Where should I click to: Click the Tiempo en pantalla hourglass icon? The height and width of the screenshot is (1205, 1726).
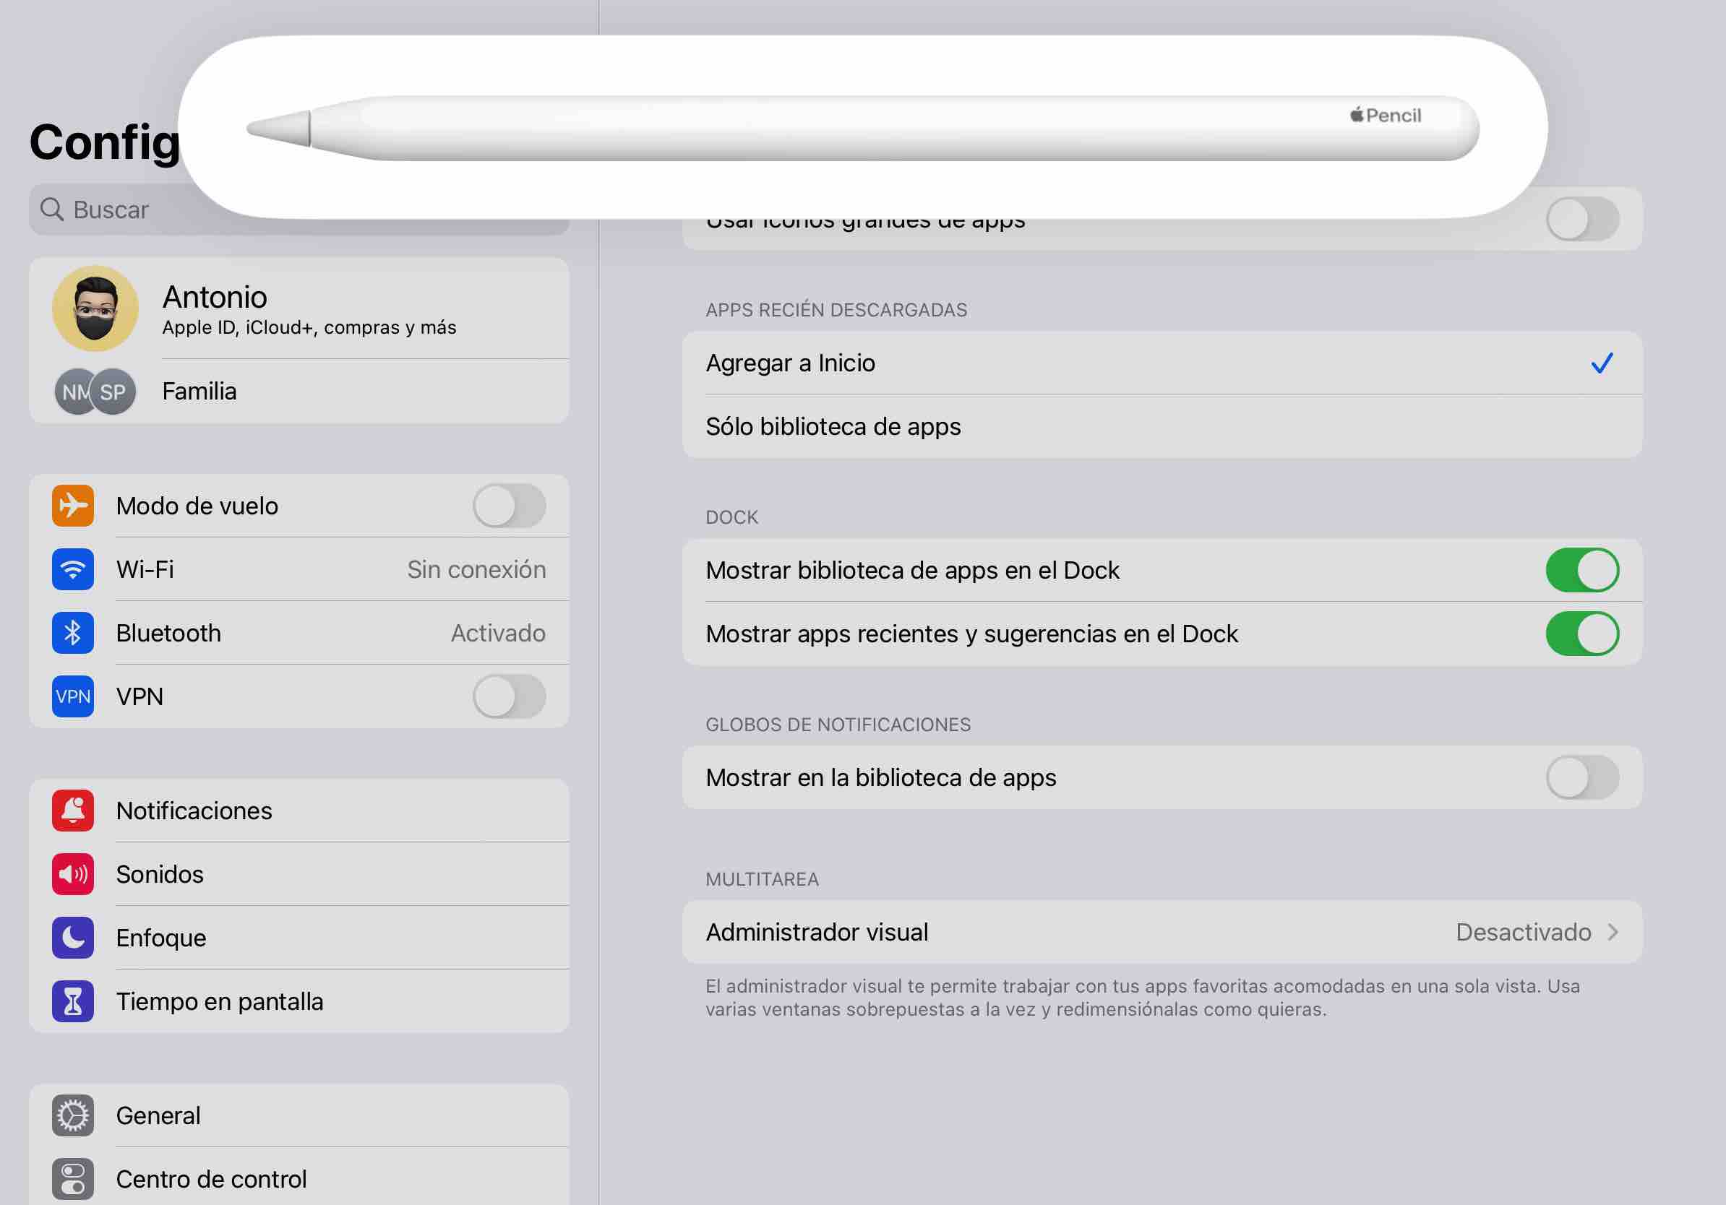[73, 1001]
